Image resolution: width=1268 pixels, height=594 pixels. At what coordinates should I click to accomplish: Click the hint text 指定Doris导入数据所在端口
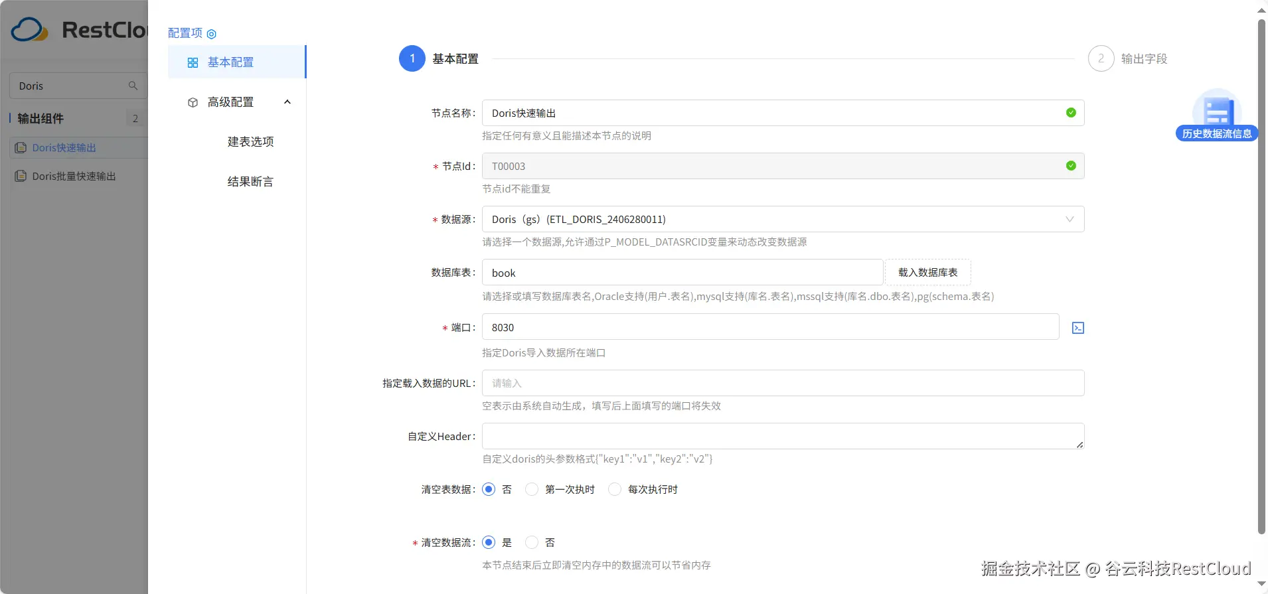(544, 353)
